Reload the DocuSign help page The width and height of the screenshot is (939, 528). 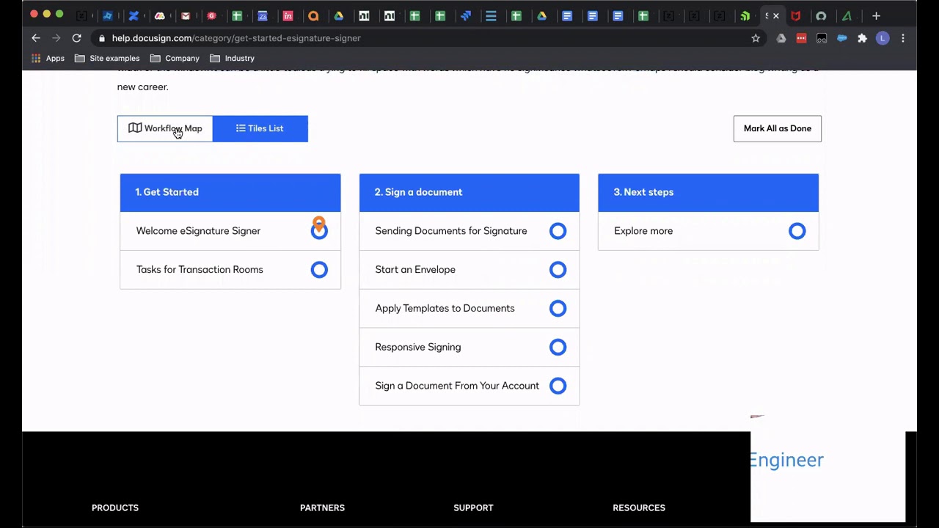pos(76,38)
